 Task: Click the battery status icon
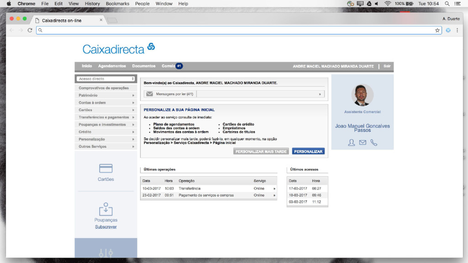[409, 4]
